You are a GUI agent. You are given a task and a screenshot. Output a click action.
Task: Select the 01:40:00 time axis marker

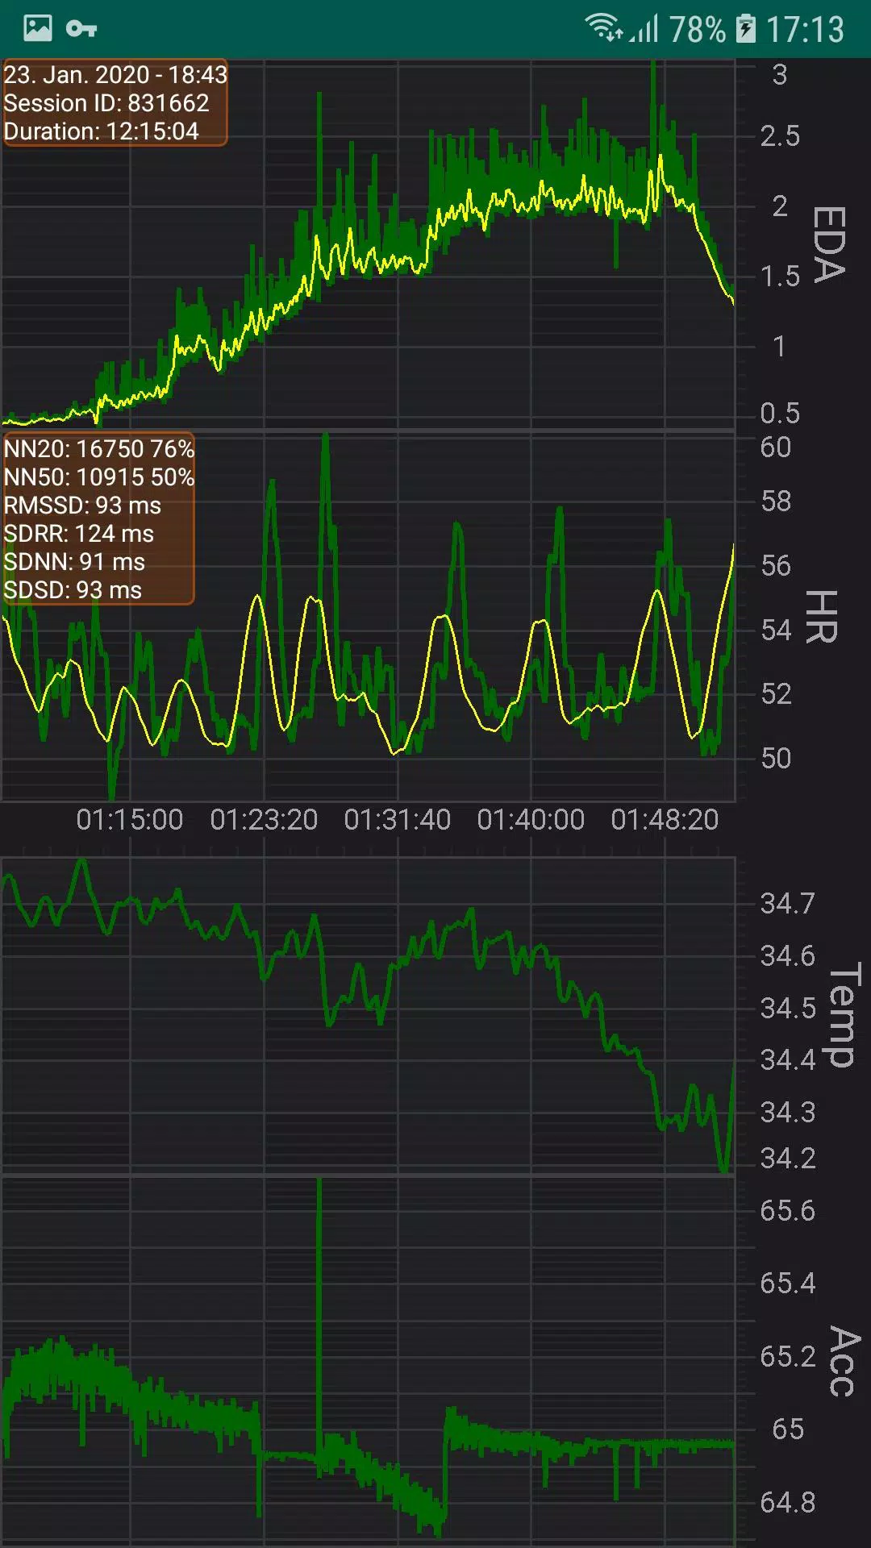point(531,820)
